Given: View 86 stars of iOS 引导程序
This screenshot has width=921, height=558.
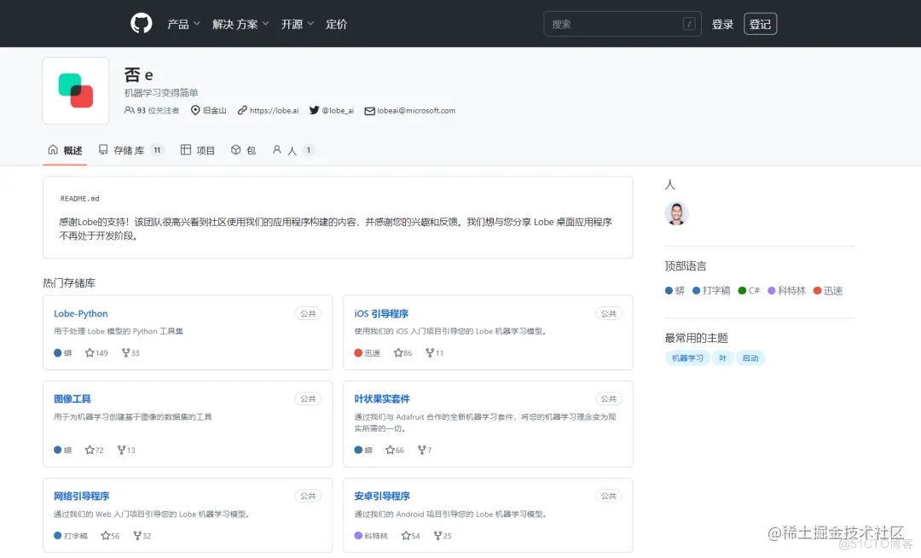Looking at the screenshot, I should click(x=403, y=353).
